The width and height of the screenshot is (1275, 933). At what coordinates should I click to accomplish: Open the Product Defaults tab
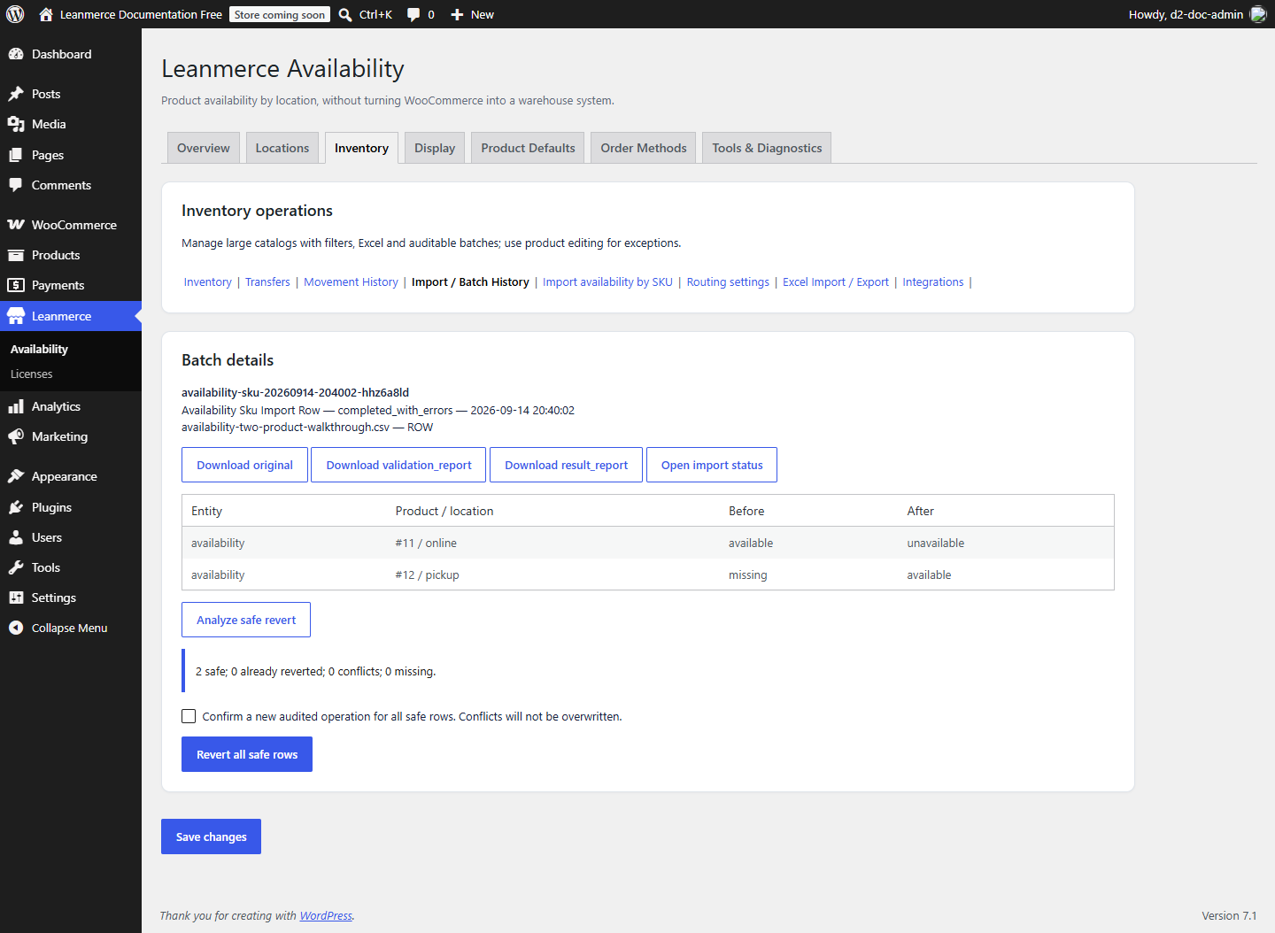pyautogui.click(x=529, y=148)
